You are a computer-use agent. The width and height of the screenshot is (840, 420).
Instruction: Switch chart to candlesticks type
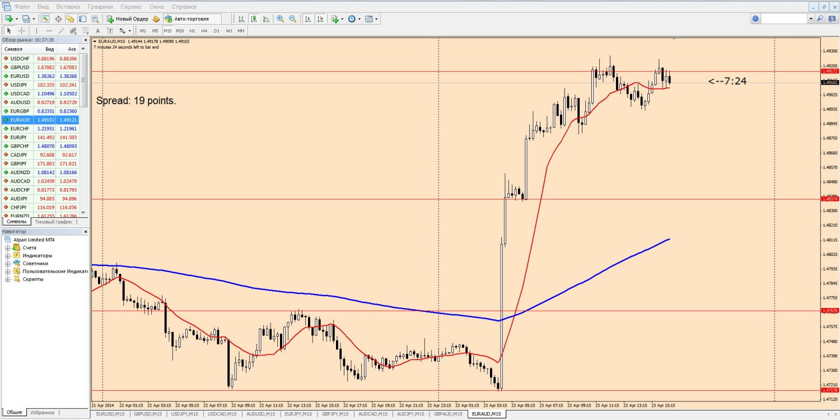[254, 19]
